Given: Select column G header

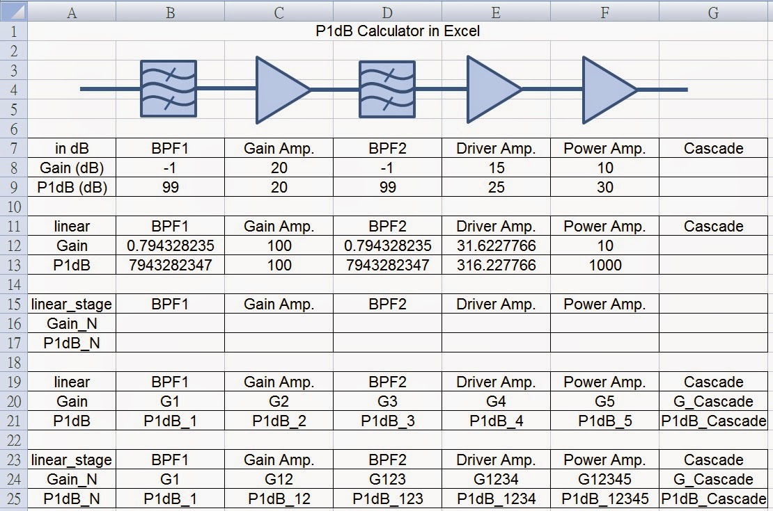Looking at the screenshot, I should pyautogui.click(x=713, y=10).
